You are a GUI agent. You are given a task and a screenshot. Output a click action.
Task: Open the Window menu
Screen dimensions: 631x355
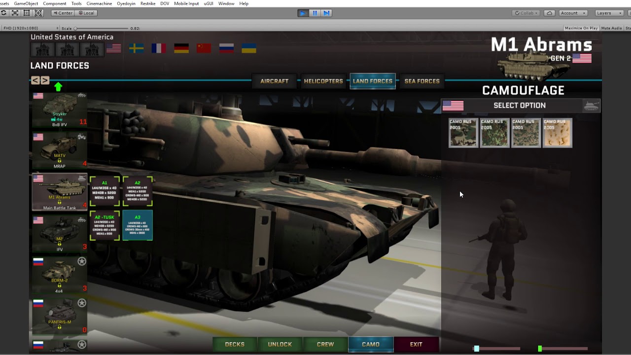pyautogui.click(x=226, y=3)
